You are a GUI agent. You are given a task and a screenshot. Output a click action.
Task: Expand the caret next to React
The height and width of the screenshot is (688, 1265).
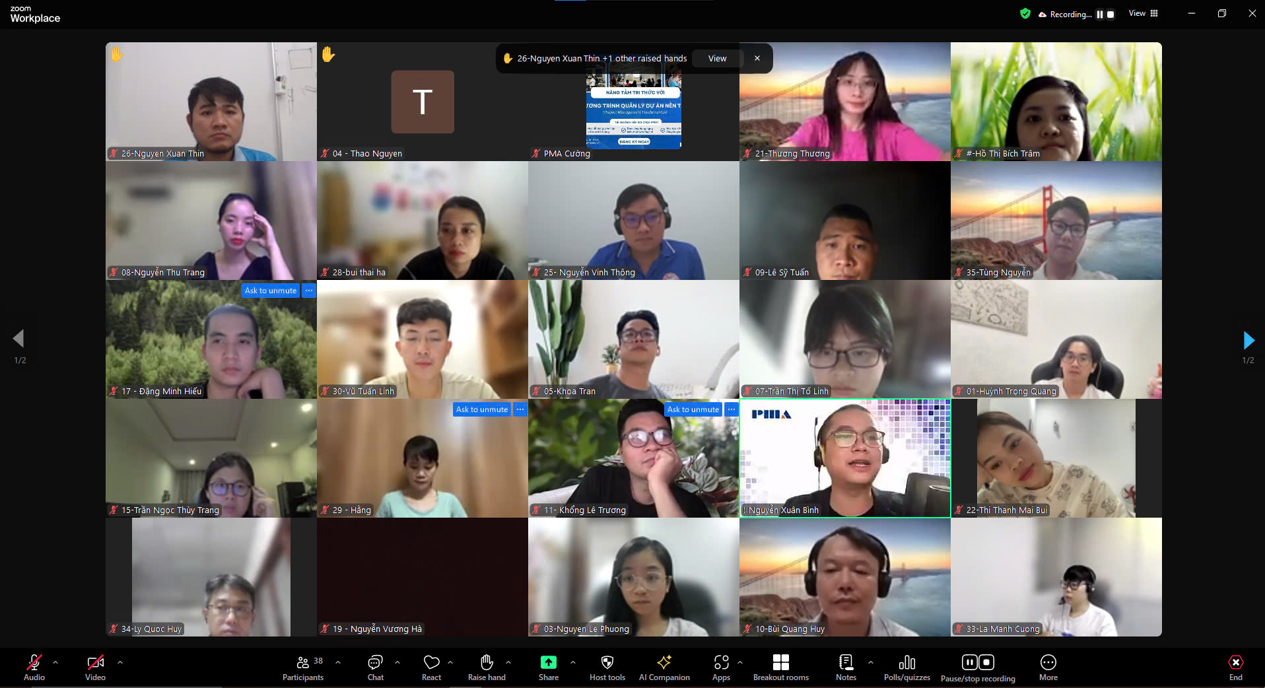pyautogui.click(x=450, y=662)
